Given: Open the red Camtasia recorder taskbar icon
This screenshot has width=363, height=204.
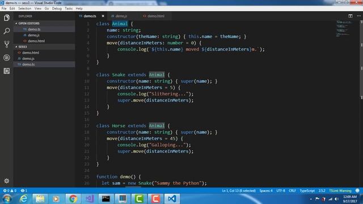Looking at the screenshot, I should 155,199.
